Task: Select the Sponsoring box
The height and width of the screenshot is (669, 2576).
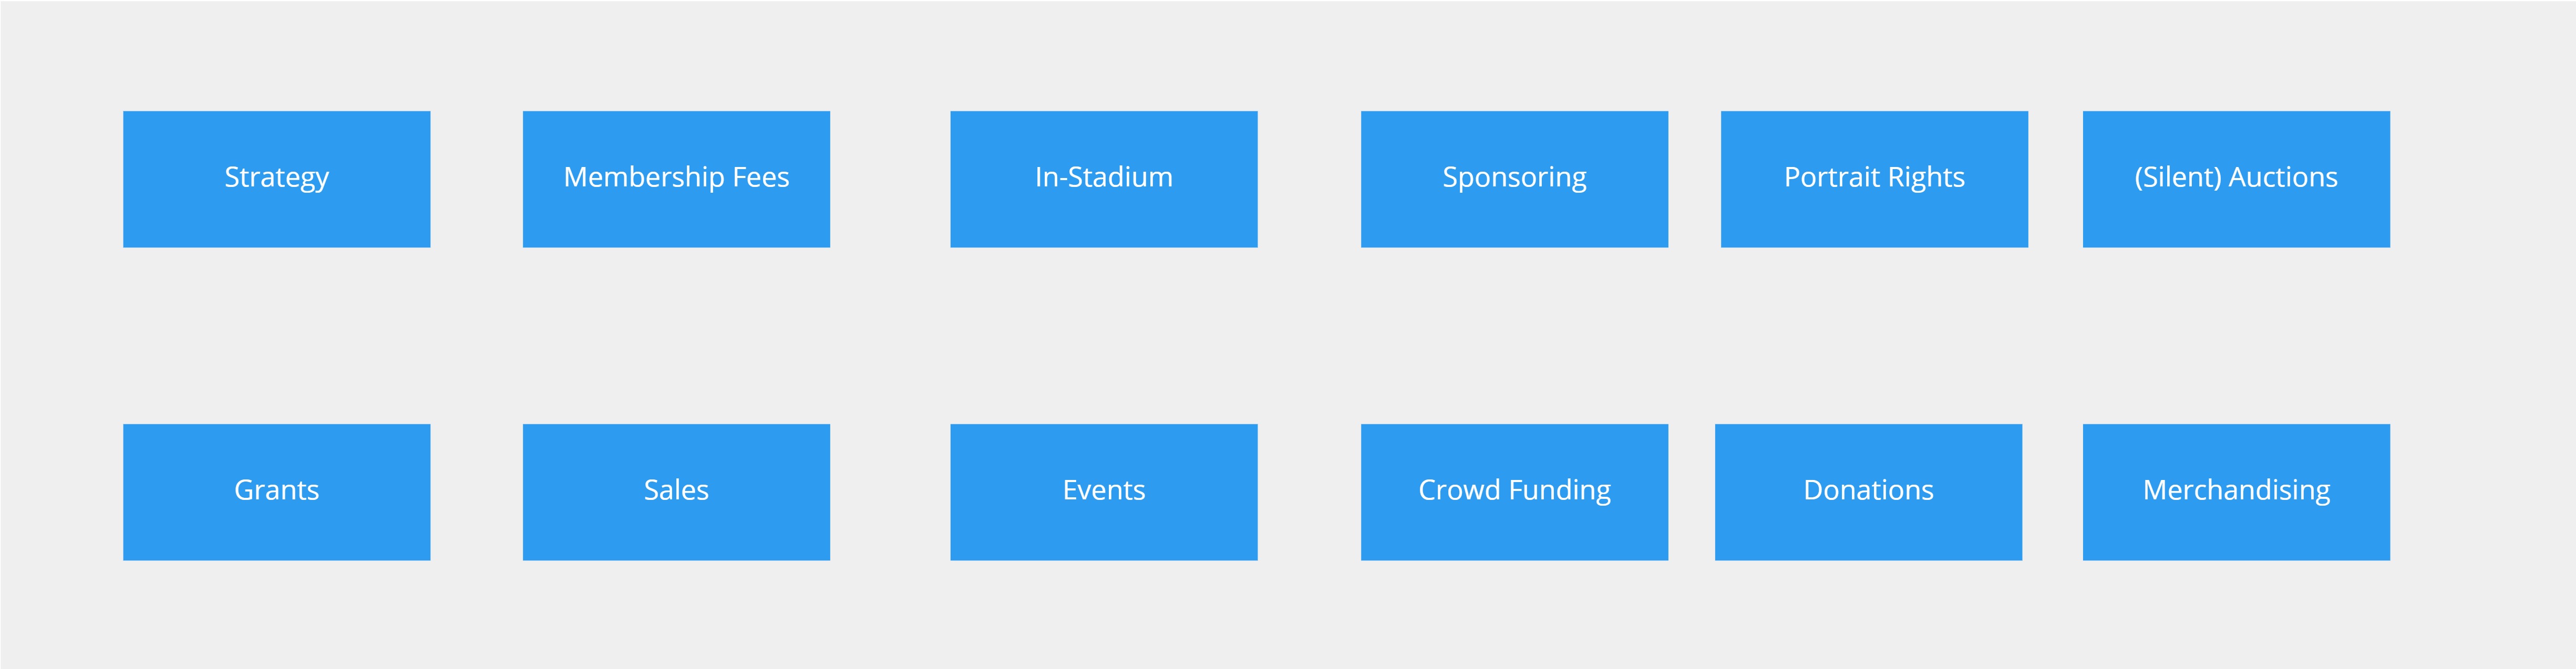Action: [1514, 179]
